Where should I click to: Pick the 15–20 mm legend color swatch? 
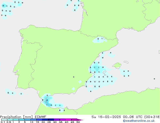39,120
